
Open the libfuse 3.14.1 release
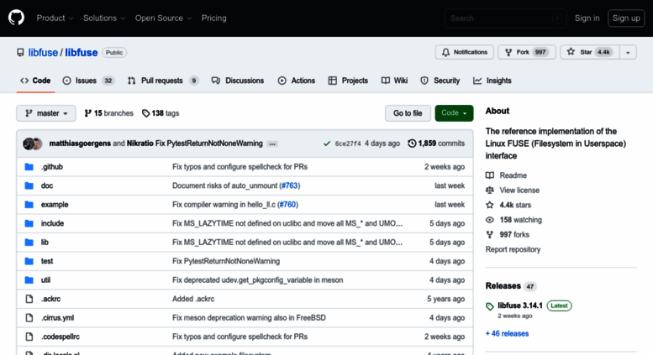coord(520,305)
